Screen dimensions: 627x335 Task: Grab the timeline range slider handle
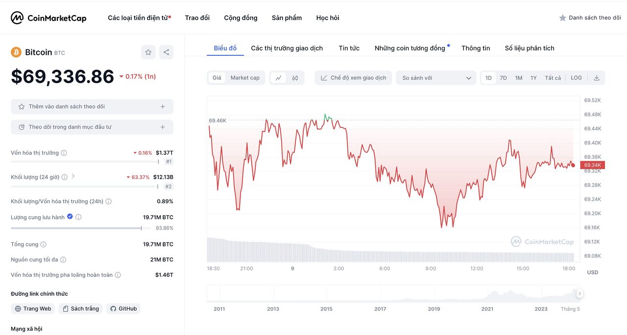pyautogui.click(x=579, y=294)
